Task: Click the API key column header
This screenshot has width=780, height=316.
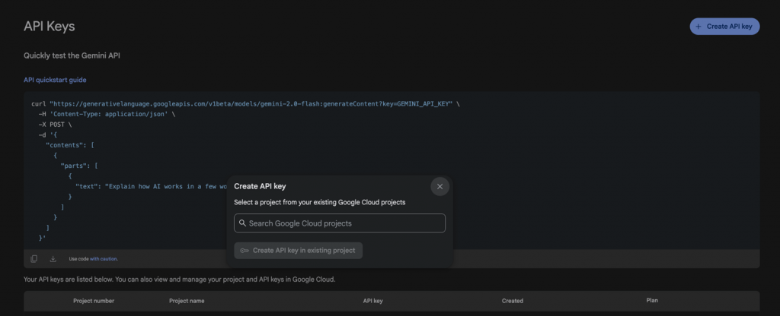Action: click(373, 301)
